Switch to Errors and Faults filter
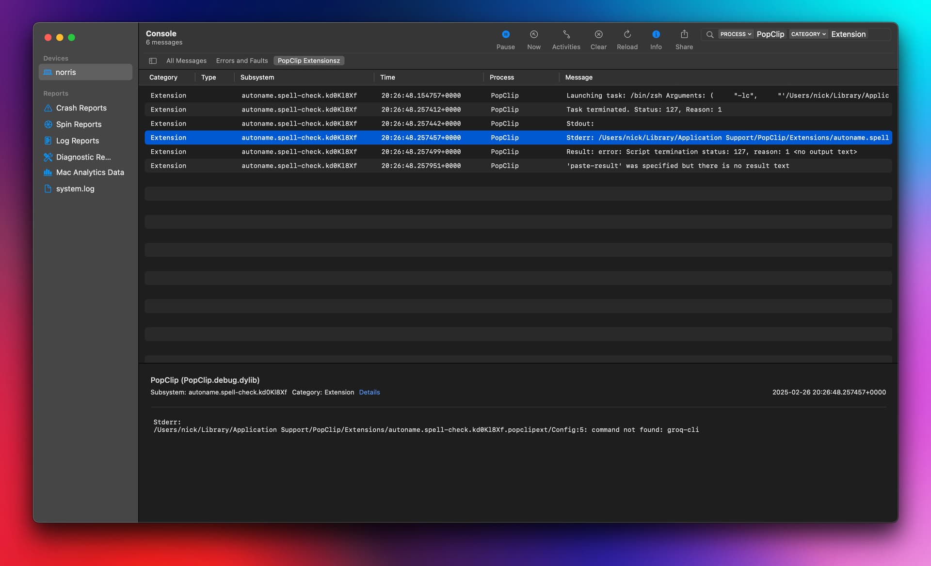This screenshot has width=931, height=566. (x=241, y=61)
